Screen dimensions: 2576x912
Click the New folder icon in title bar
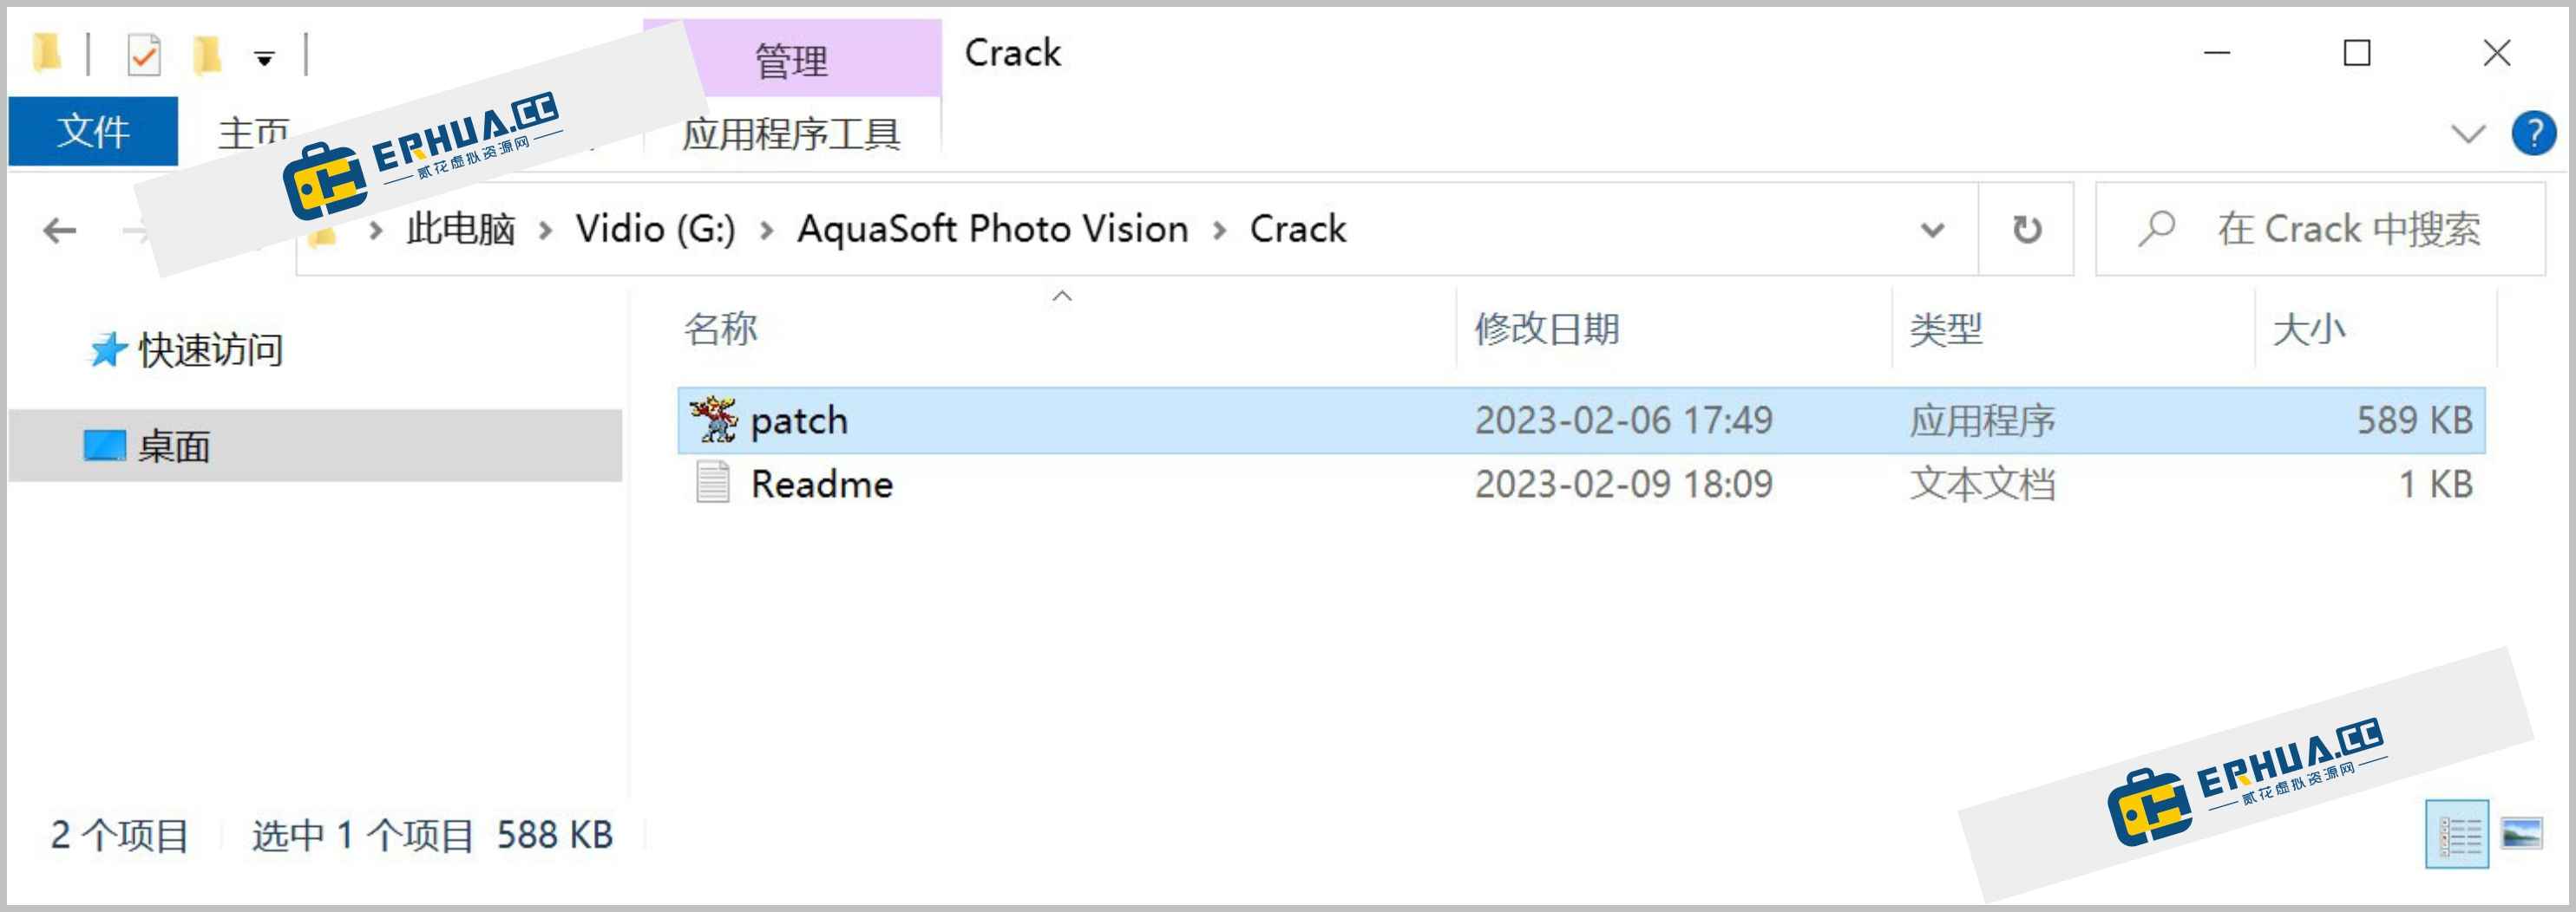click(206, 54)
